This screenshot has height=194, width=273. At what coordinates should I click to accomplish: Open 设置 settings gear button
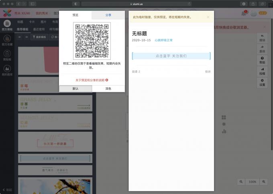pos(262,82)
